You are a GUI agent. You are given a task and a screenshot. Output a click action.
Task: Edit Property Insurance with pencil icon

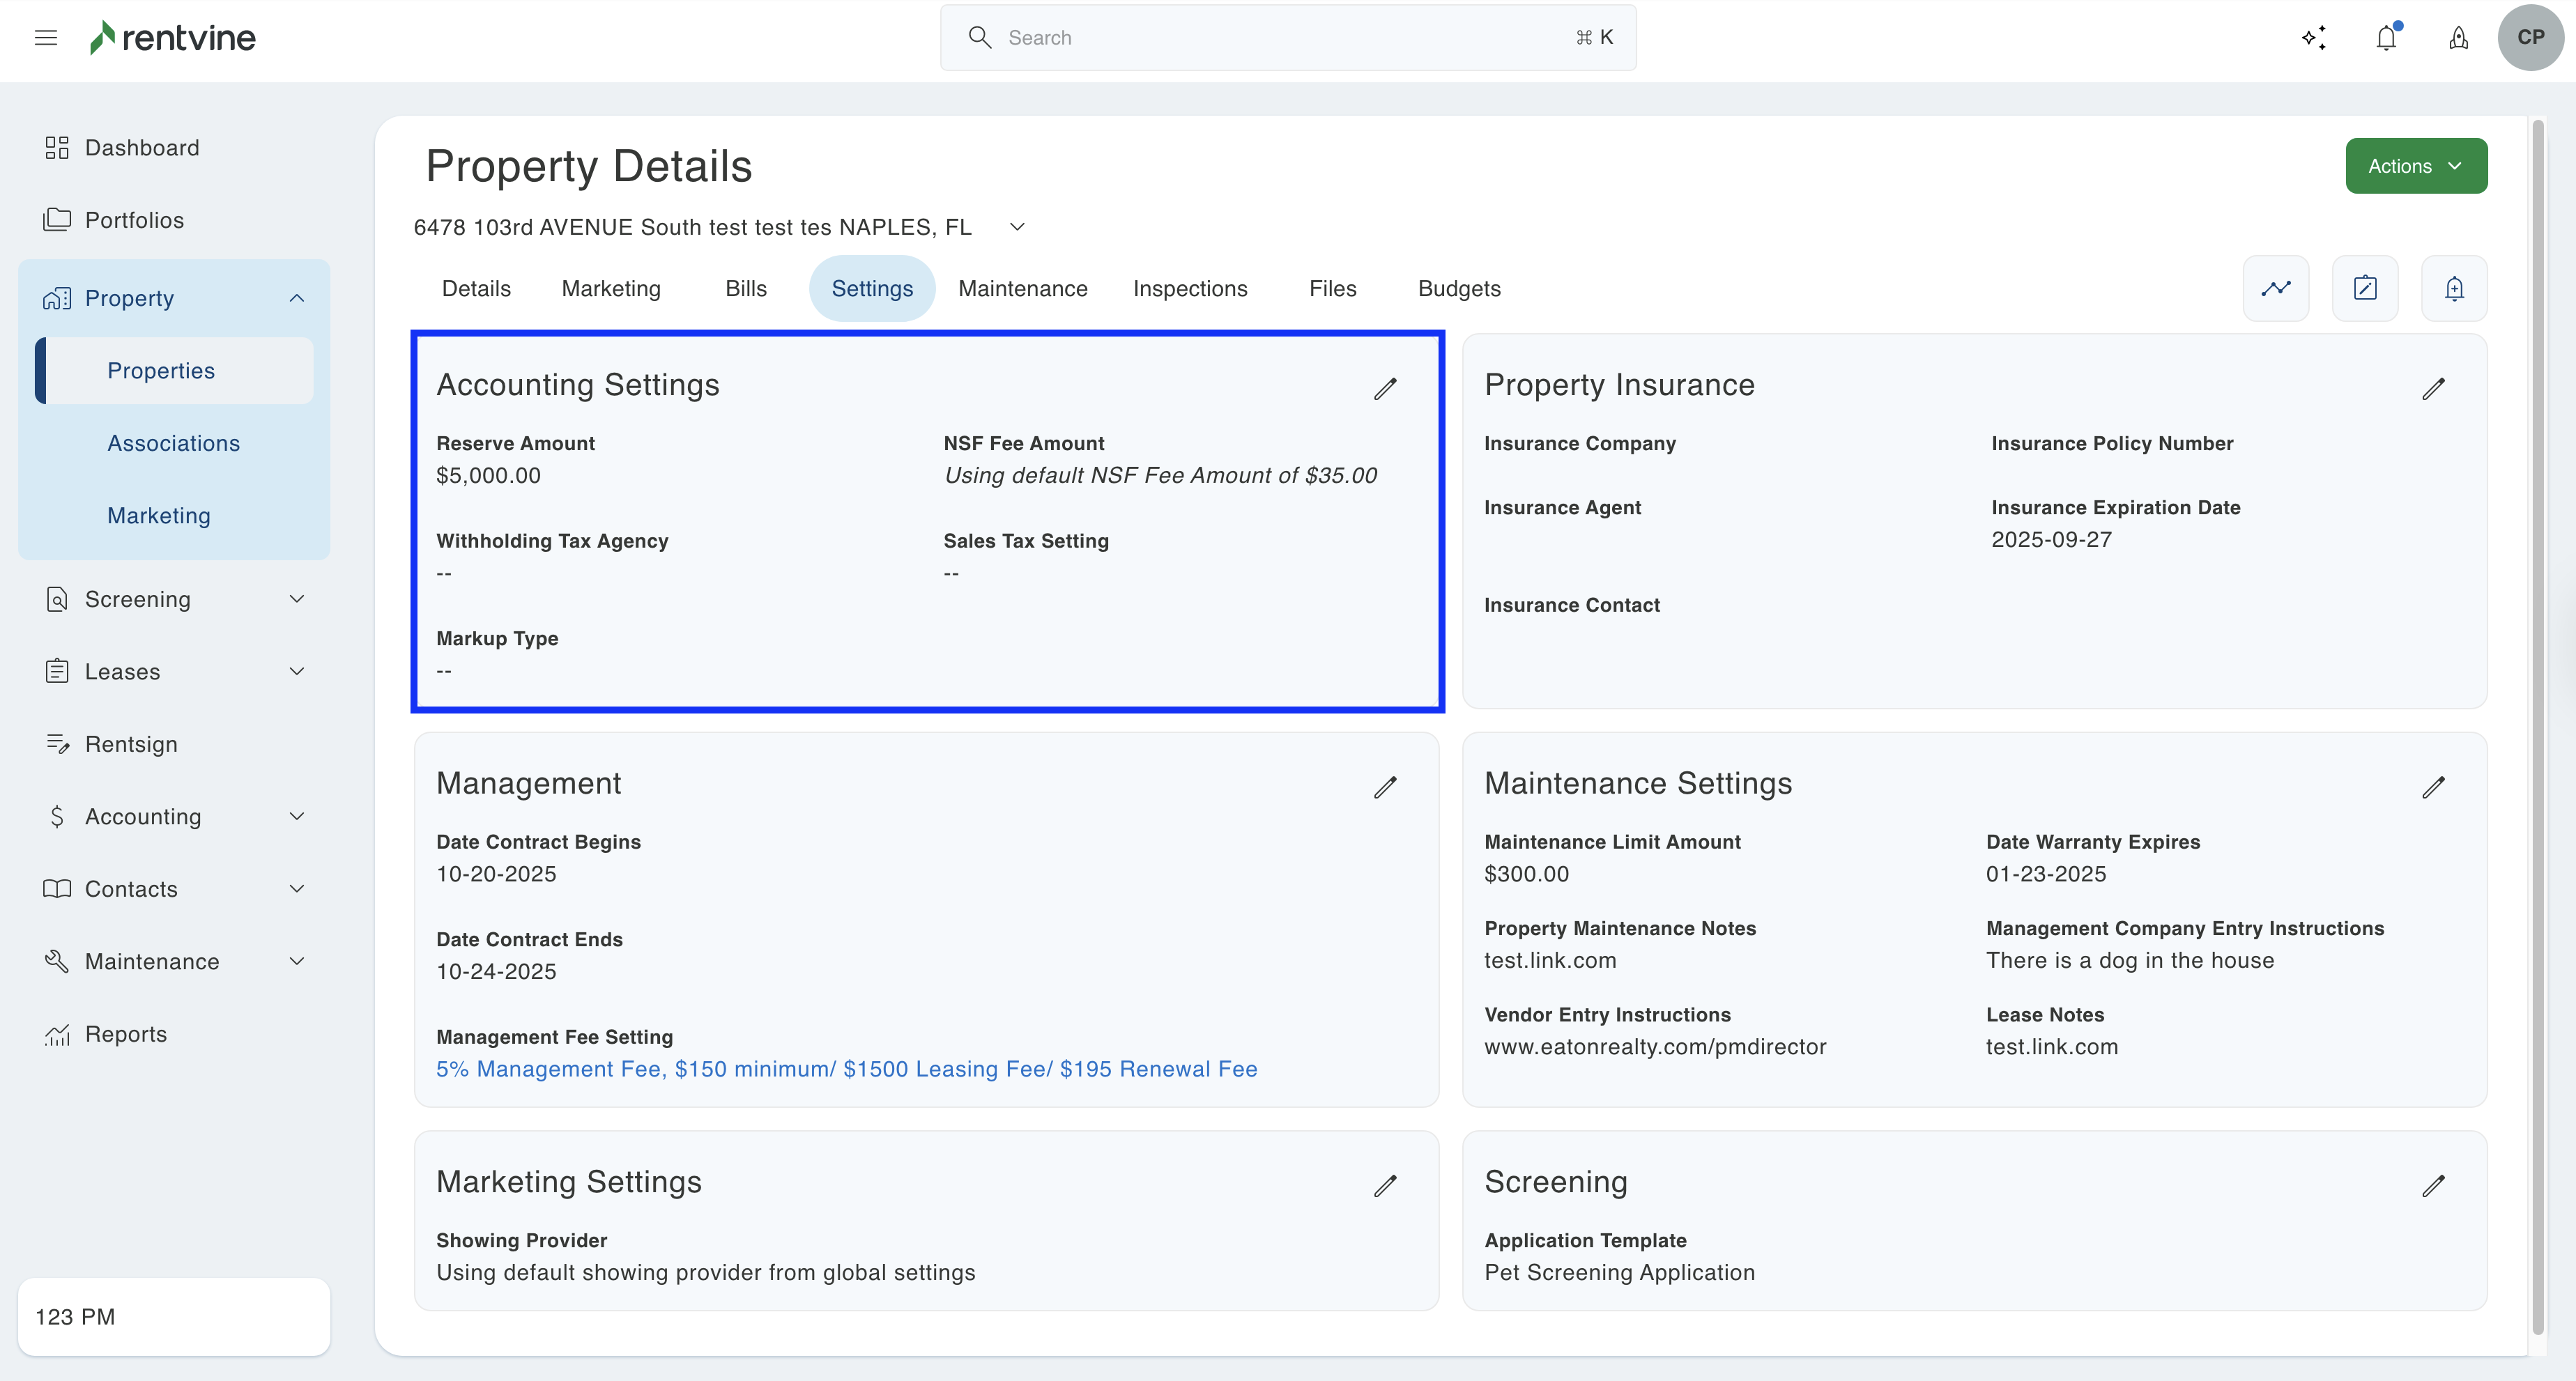2433,388
